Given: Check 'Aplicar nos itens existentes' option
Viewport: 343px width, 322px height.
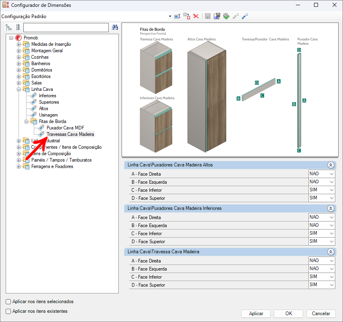Looking at the screenshot, I should [x=8, y=311].
